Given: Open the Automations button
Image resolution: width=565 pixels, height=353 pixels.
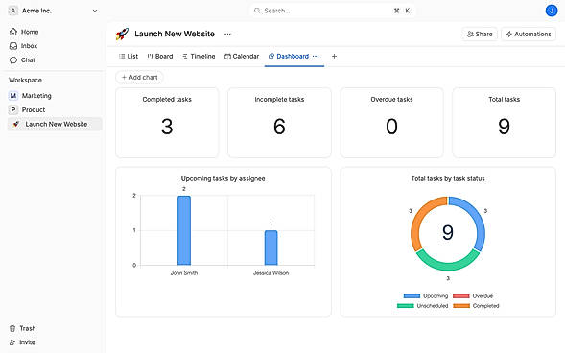Looking at the screenshot, I should [x=529, y=34].
